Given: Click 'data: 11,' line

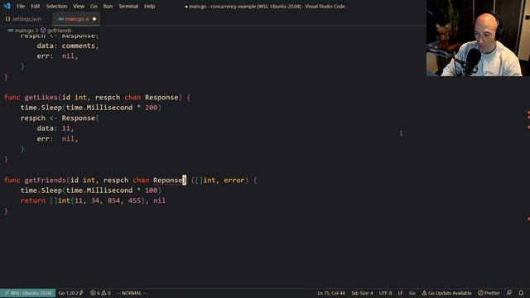Looking at the screenshot, I should point(55,128).
